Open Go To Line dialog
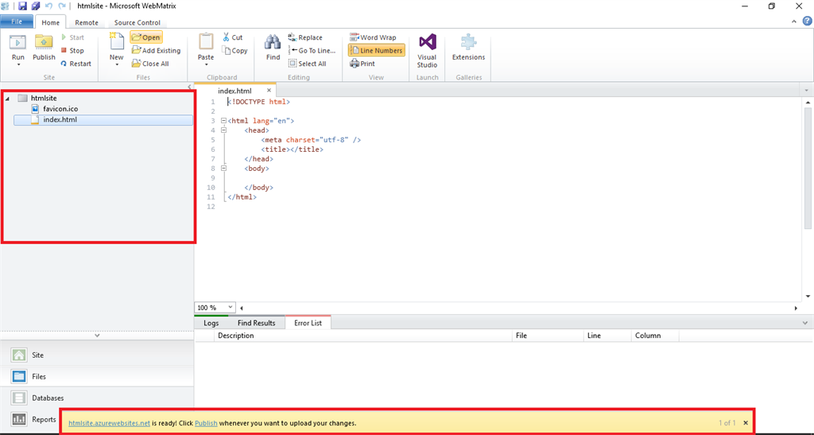This screenshot has width=814, height=435. (312, 50)
